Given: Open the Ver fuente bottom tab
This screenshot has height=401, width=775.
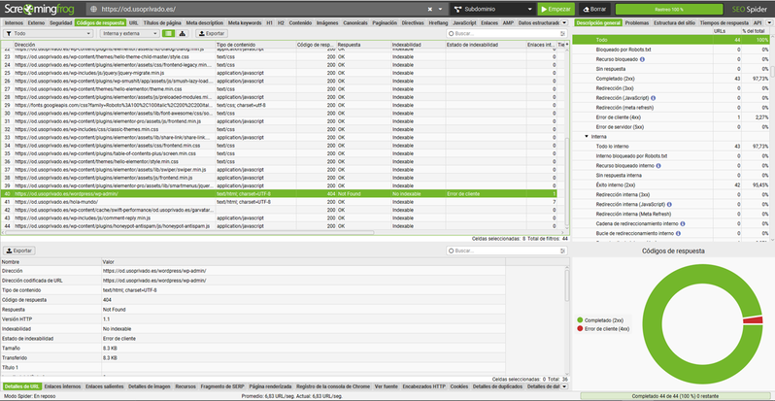Looking at the screenshot, I should (x=386, y=386).
